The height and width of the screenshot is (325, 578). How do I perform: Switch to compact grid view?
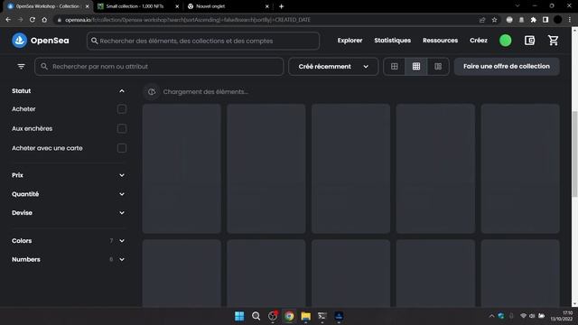tap(416, 66)
